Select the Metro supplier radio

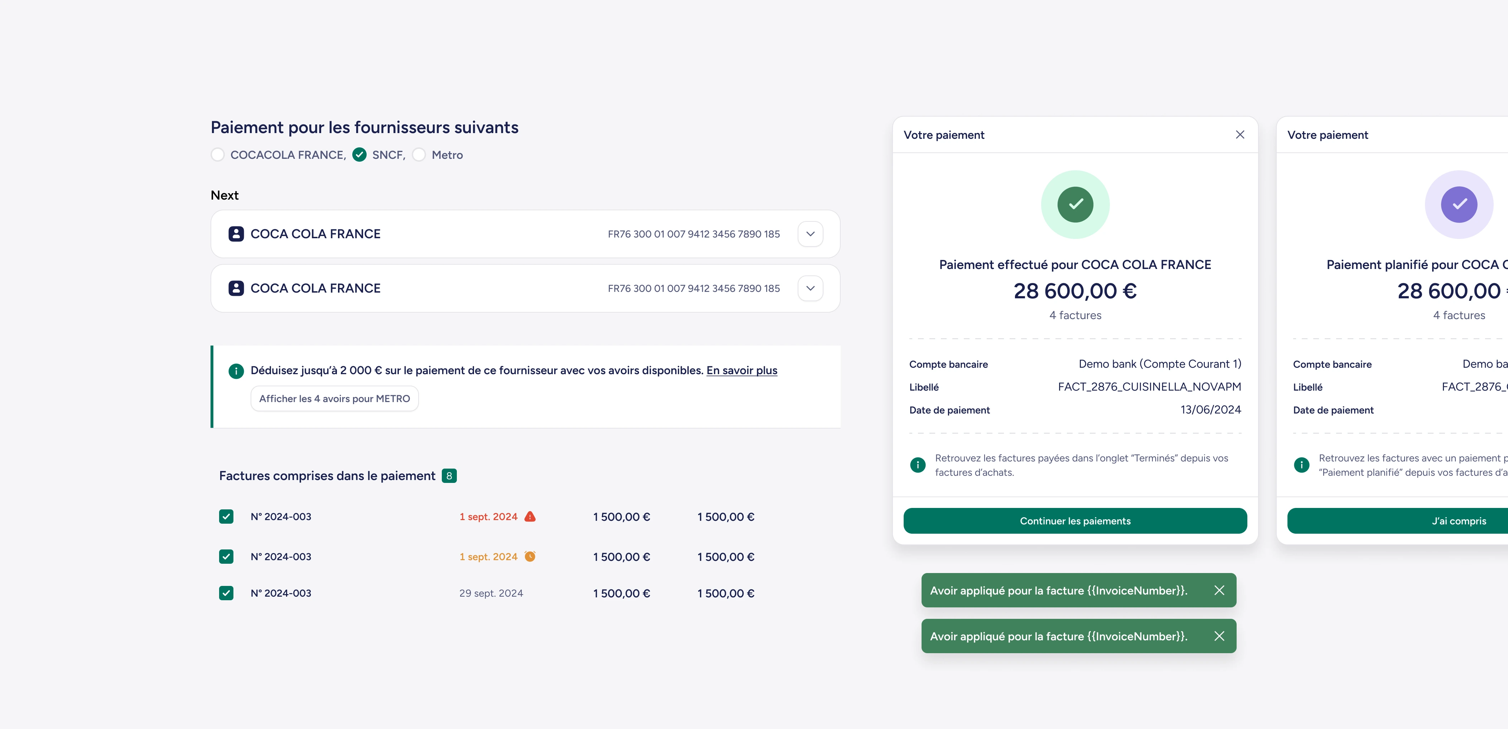pos(419,155)
